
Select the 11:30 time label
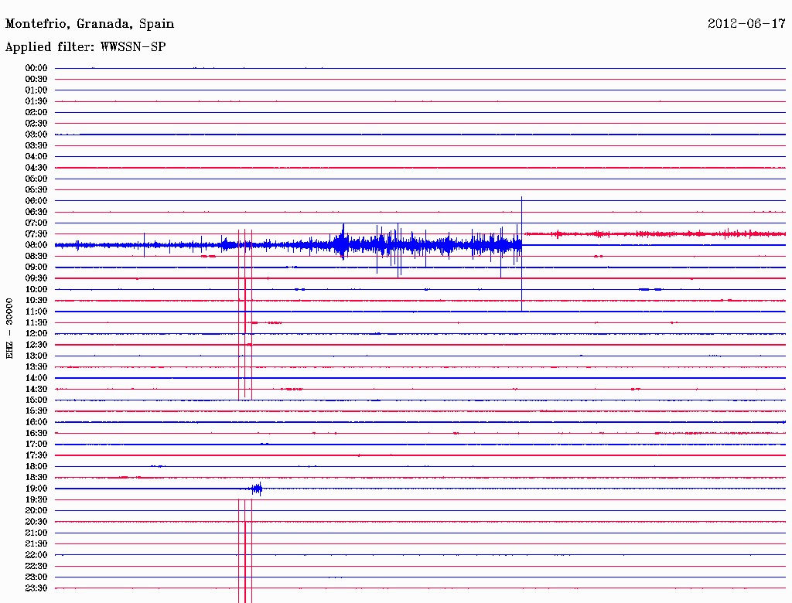(x=36, y=322)
